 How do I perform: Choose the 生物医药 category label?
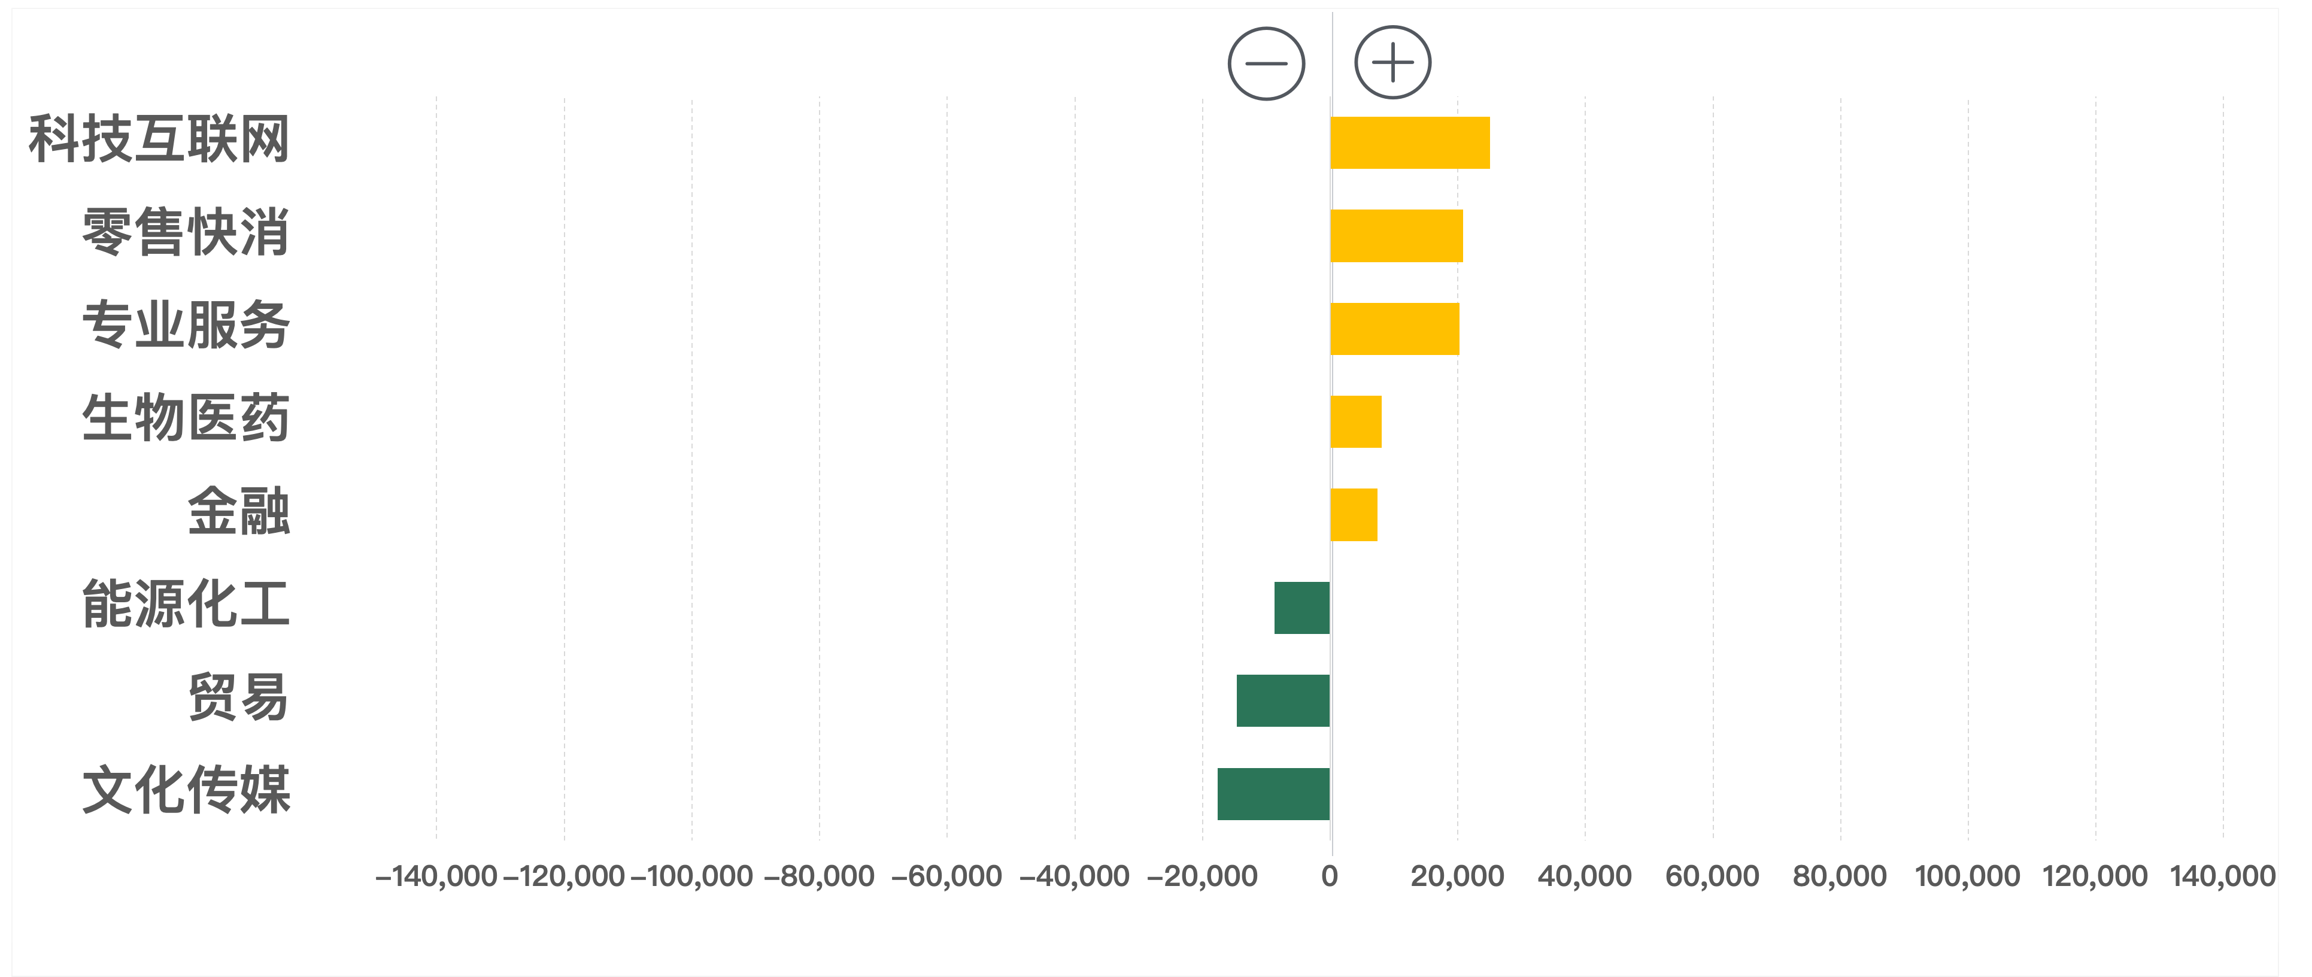(186, 418)
